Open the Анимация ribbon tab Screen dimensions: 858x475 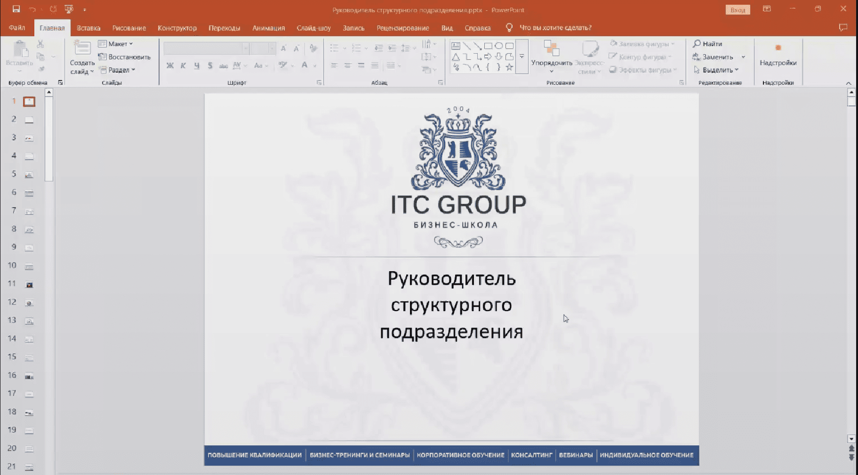[x=268, y=28]
